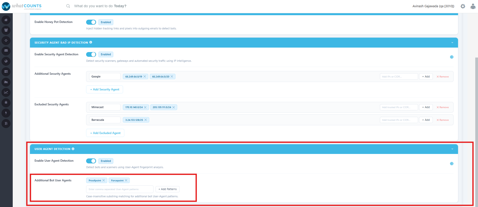This screenshot has width=478, height=207.
Task: Click Add Security Agent button
Action: point(105,89)
